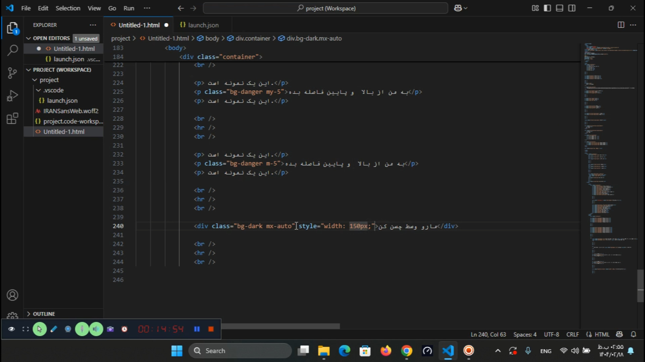
Task: Collapse the OPEN EDITORS section
Action: pos(29,38)
